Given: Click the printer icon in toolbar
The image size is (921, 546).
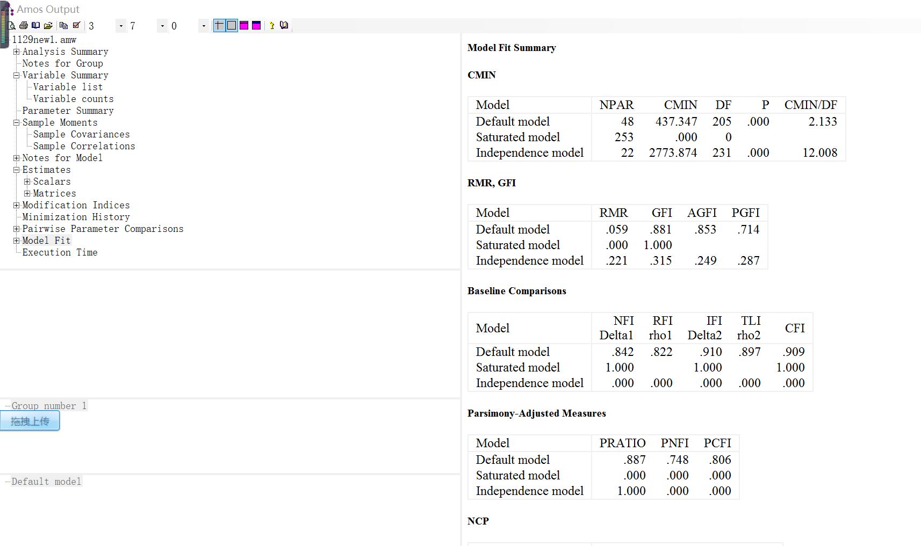Looking at the screenshot, I should pos(24,25).
